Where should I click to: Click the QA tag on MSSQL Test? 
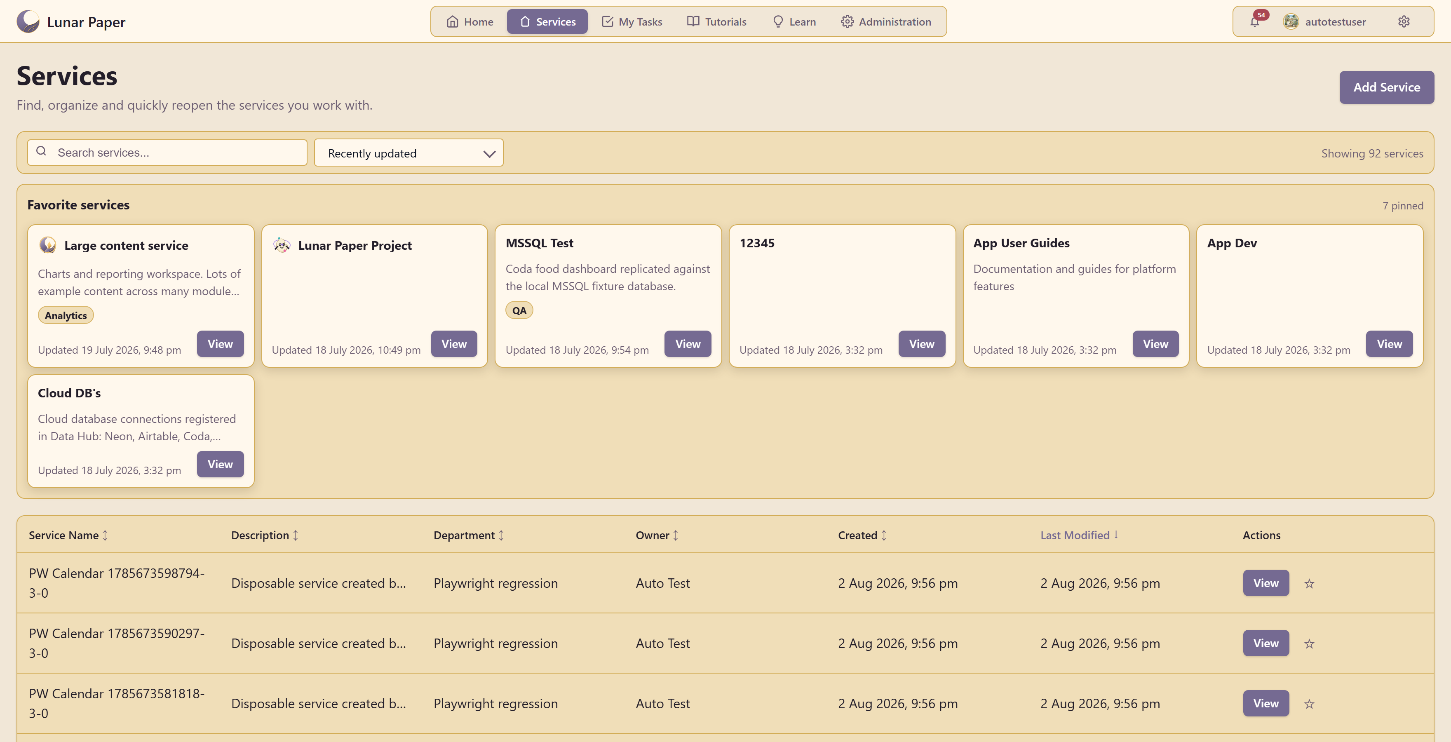(519, 310)
